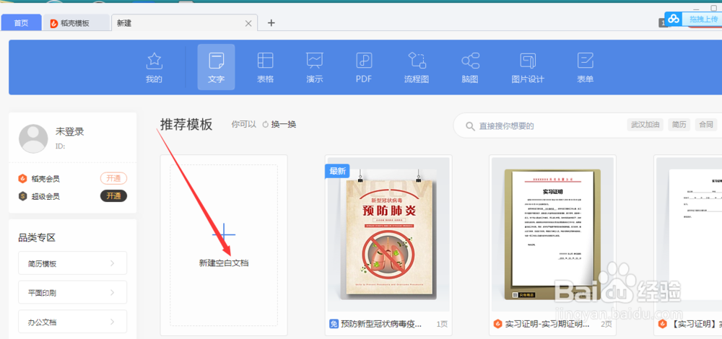Click the 合同 search tag
The height and width of the screenshot is (339, 722).
pyautogui.click(x=706, y=125)
